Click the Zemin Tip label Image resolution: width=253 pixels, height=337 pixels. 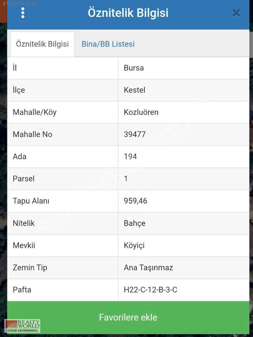pos(30,268)
